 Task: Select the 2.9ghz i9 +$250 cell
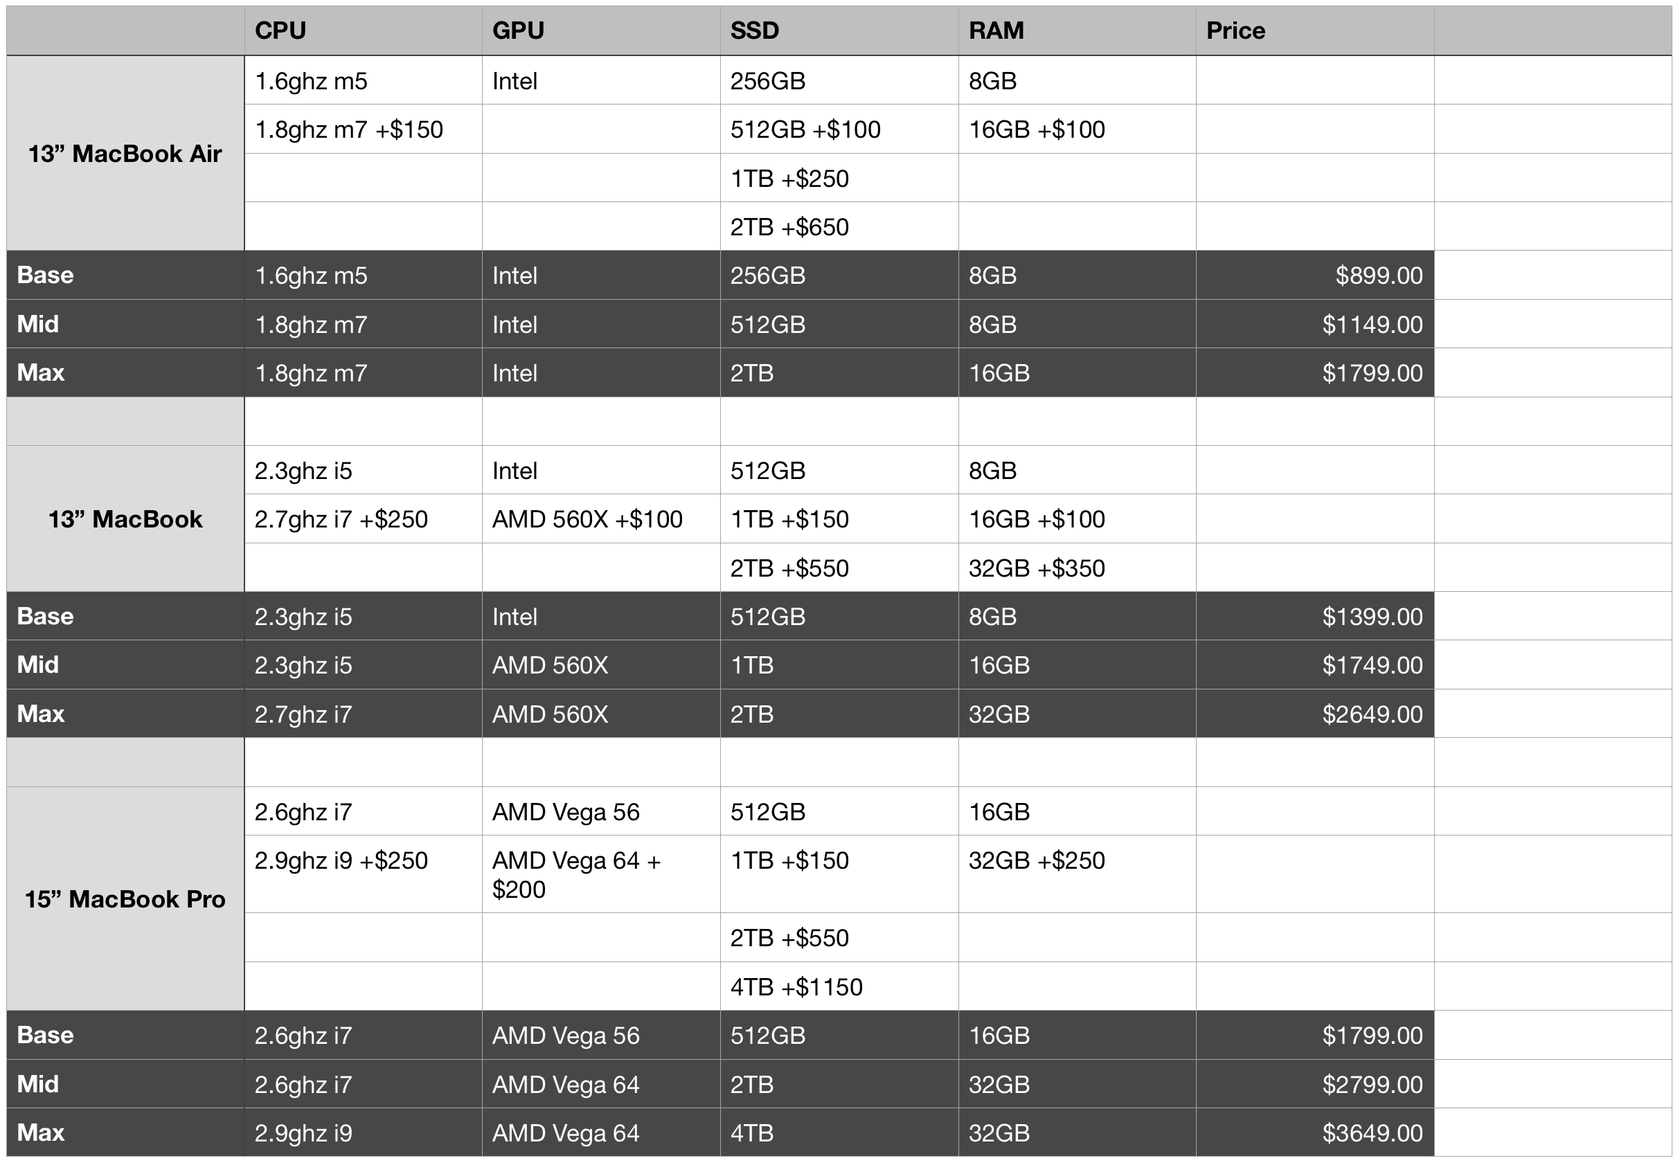[x=363, y=874]
